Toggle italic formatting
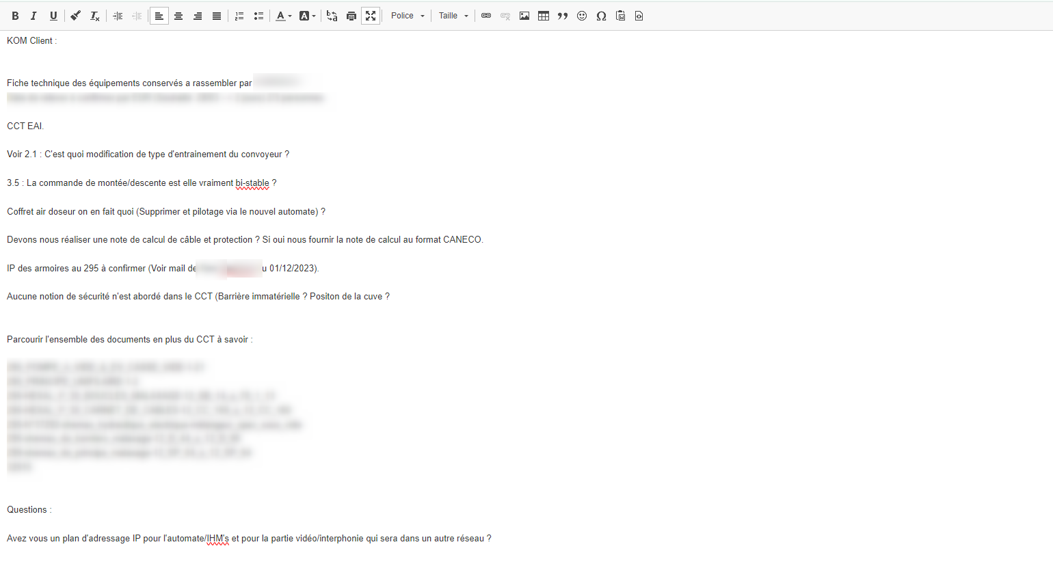The image size is (1053, 579). 34,16
